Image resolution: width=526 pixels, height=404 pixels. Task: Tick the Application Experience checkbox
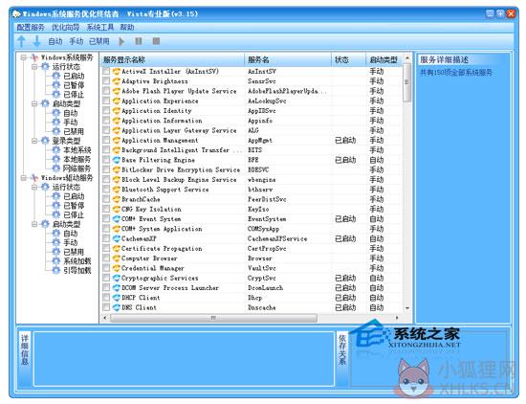click(106, 101)
